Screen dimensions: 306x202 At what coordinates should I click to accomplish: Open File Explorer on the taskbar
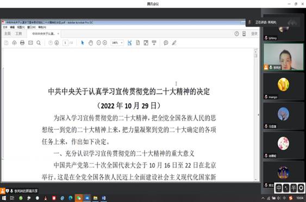pyautogui.click(x=96, y=198)
